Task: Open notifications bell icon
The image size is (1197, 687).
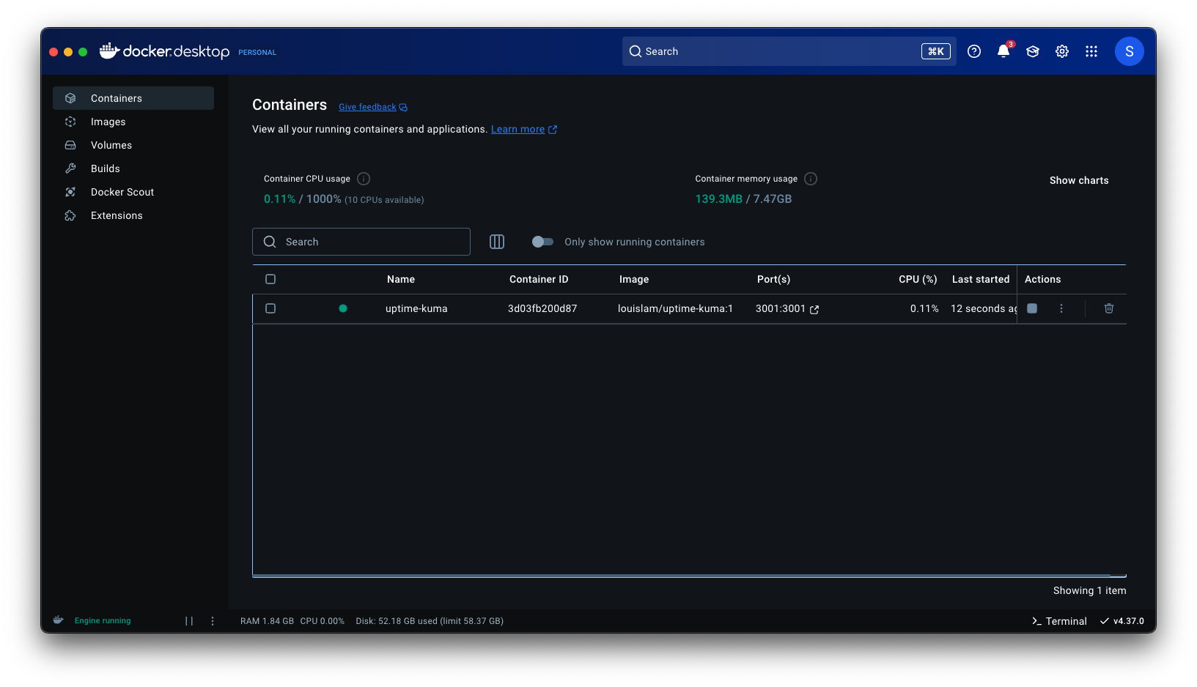Action: click(x=1003, y=51)
